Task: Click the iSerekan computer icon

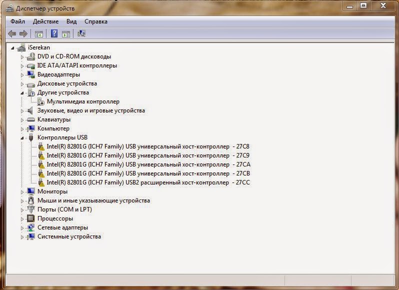Action: (x=21, y=47)
